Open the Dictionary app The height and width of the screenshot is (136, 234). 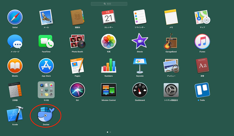point(202,66)
